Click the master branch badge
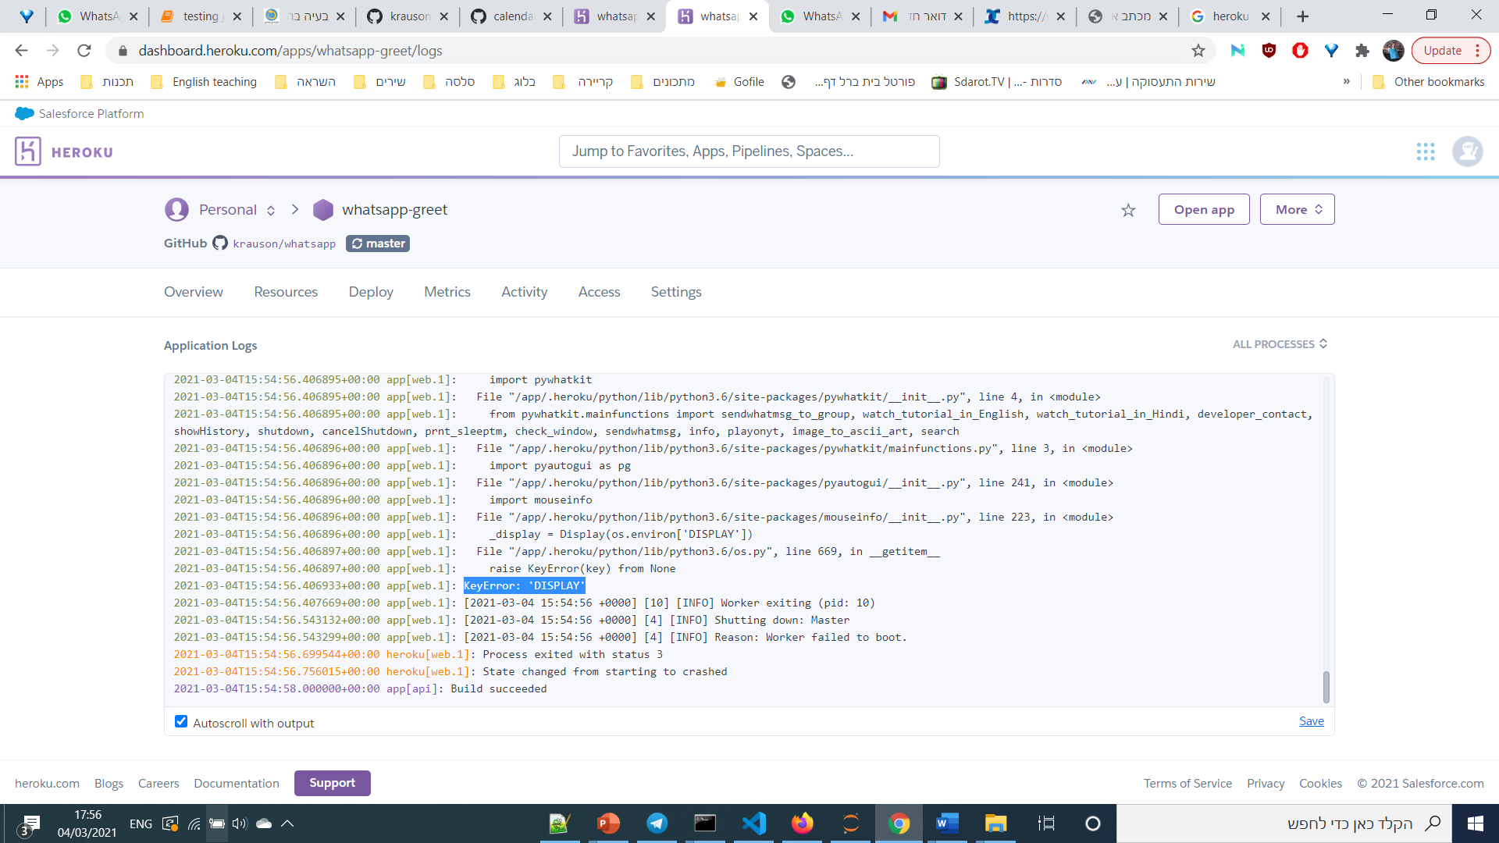 [x=378, y=244]
